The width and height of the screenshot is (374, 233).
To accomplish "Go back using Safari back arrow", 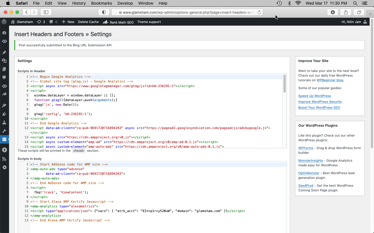I will [x=27, y=12].
